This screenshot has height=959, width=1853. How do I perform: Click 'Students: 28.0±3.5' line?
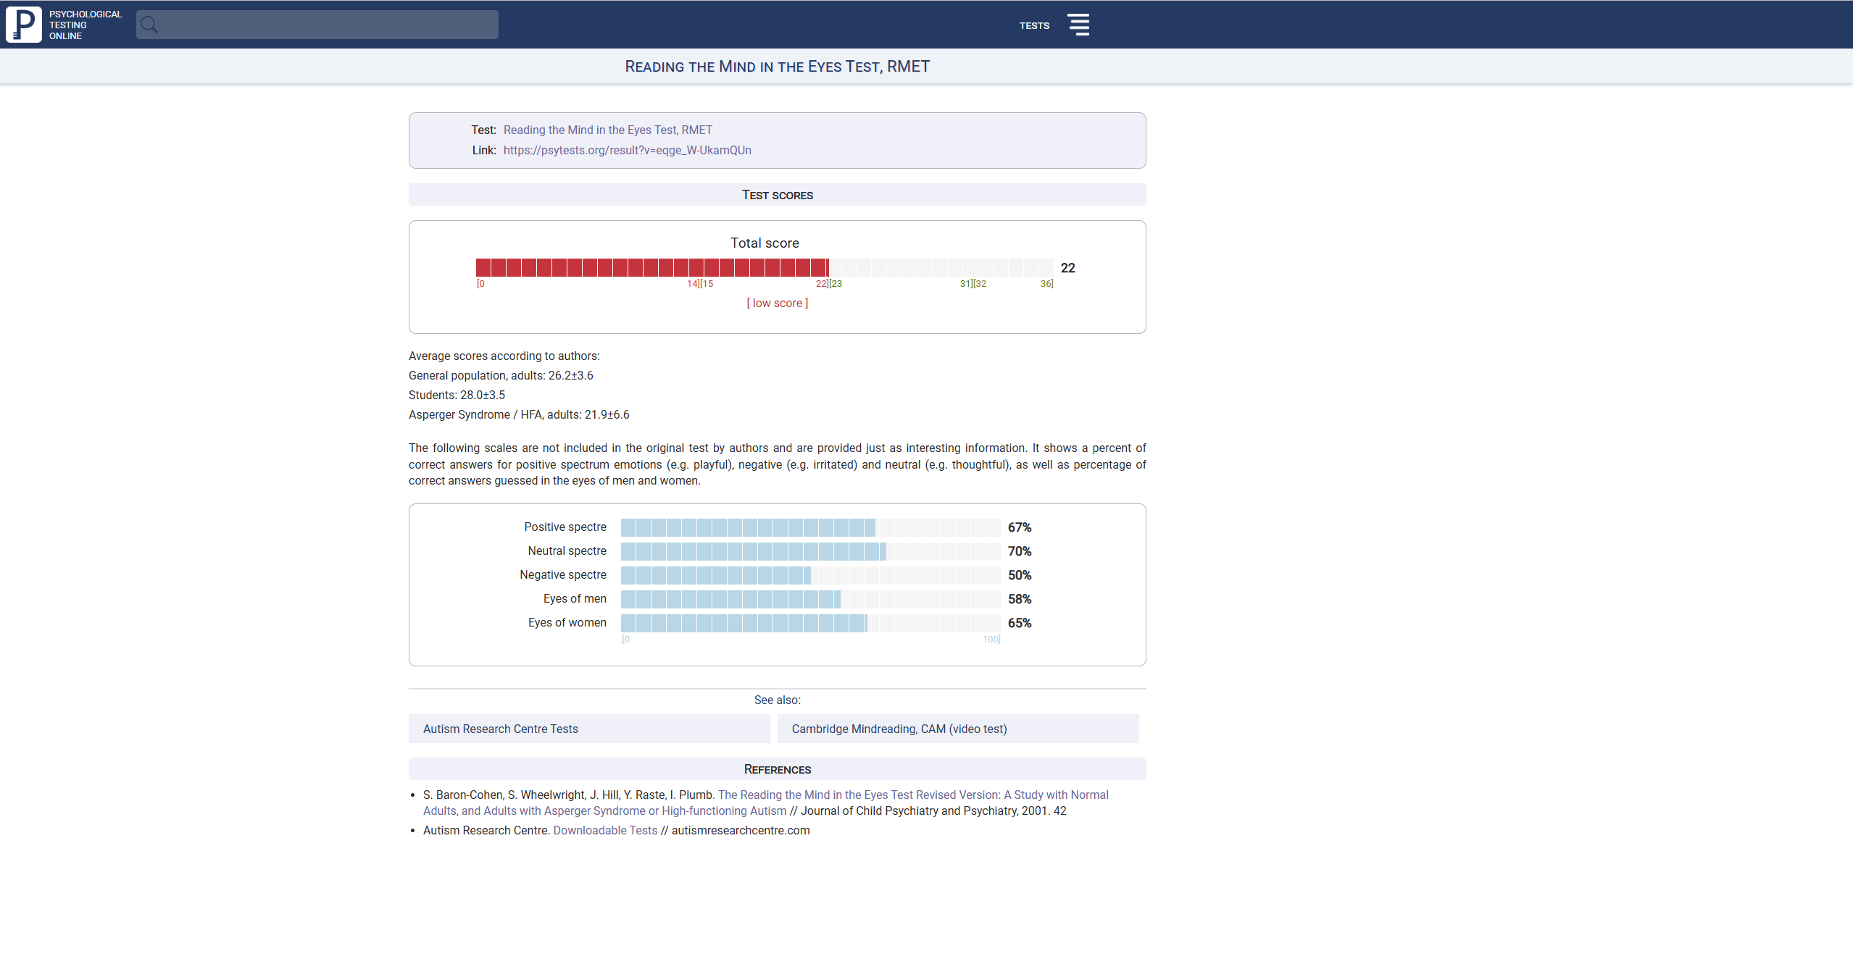pyautogui.click(x=457, y=395)
